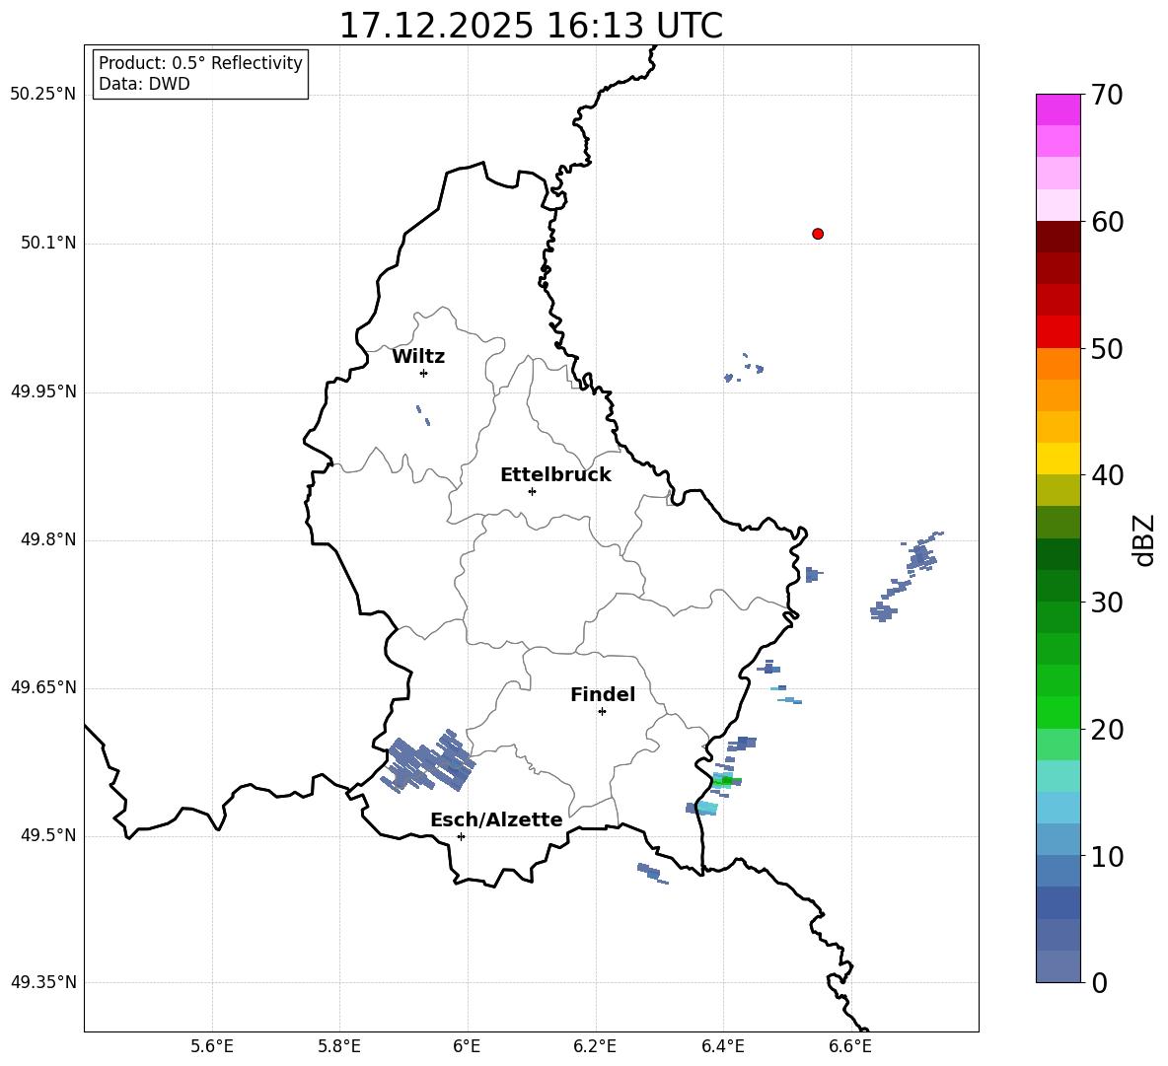Image resolution: width=1168 pixels, height=1066 pixels.
Task: Click the bright red colorbar segment near 50
Action: click(1058, 331)
